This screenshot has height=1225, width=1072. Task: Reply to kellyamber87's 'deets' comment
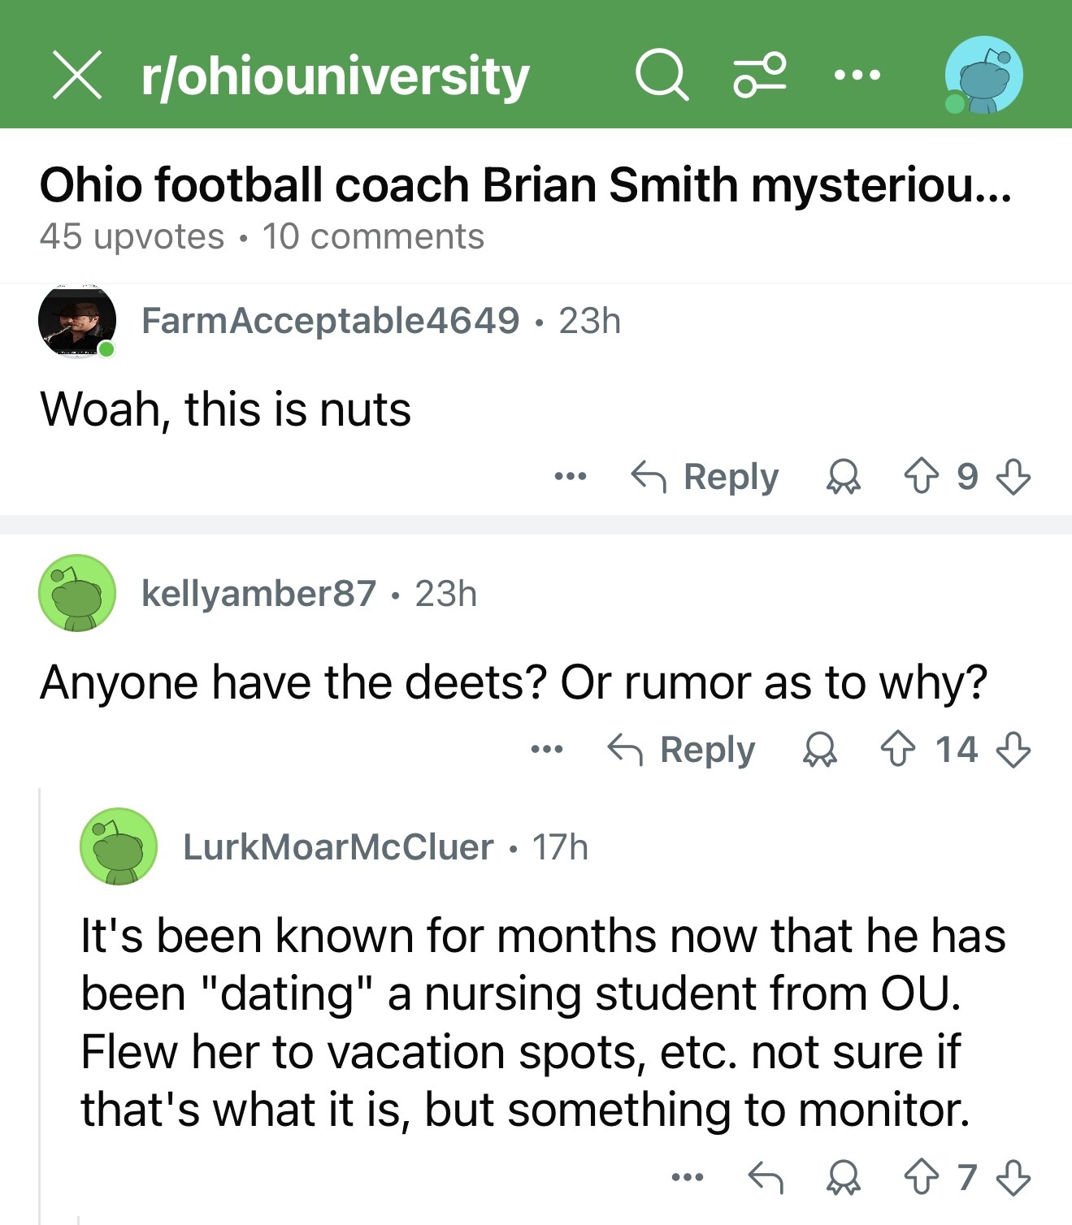tap(682, 749)
